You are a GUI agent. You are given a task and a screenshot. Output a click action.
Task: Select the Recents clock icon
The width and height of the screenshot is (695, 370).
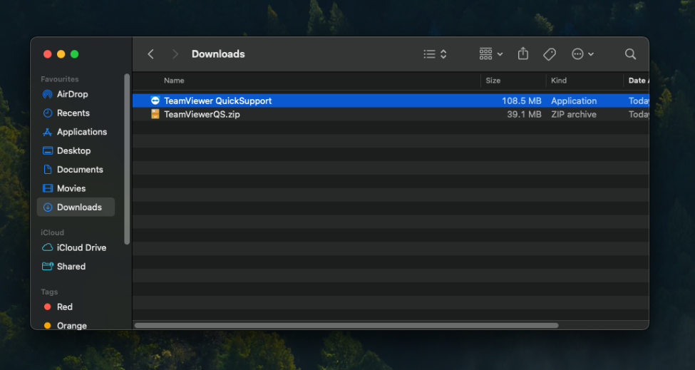point(48,113)
